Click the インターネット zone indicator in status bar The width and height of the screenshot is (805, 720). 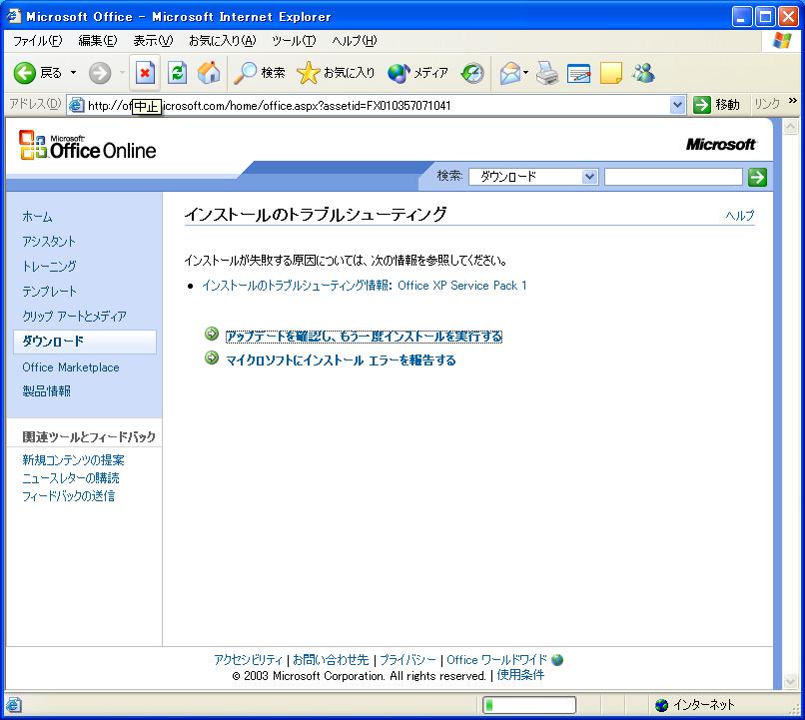coord(695,705)
